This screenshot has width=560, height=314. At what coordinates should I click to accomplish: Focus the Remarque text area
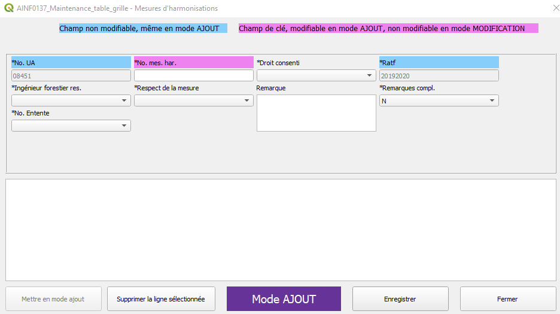click(x=316, y=113)
